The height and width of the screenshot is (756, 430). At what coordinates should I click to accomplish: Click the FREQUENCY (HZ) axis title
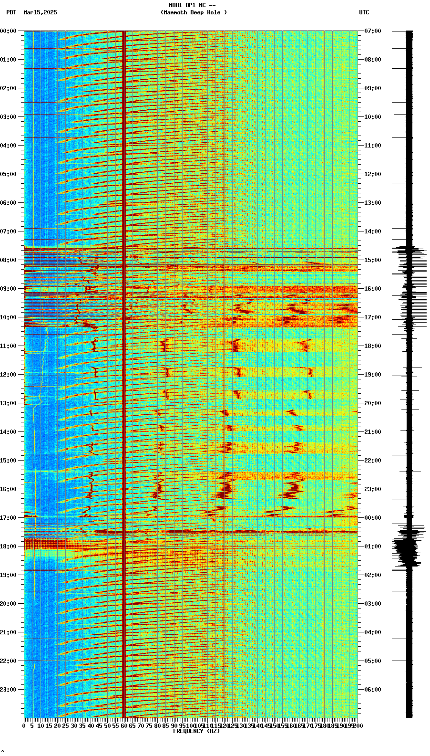click(x=196, y=731)
